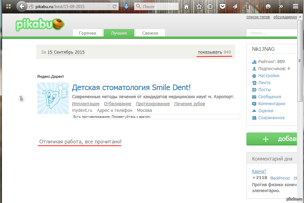This screenshot has width=304, height=203.
Task: Click the Pikabu logo
Action: pos(39,25)
